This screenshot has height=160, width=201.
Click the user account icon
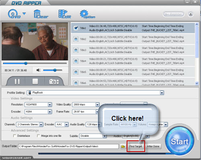(191, 14)
